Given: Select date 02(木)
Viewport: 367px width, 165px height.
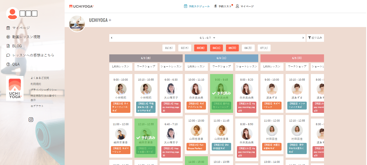Looking at the screenshot, I should (x=185, y=48).
